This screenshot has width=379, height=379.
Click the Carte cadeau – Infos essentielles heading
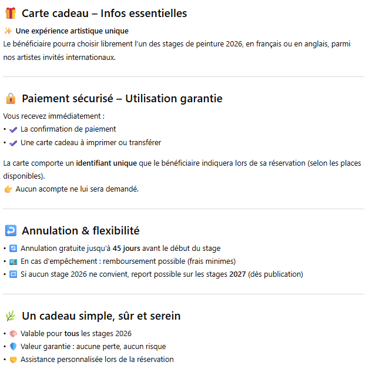pyautogui.click(x=104, y=13)
